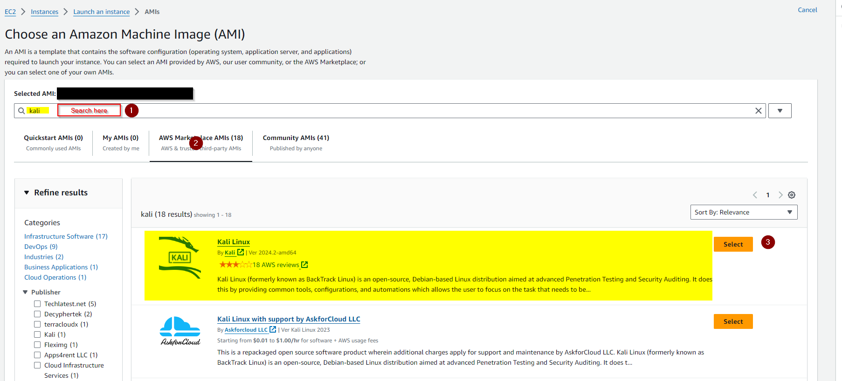Click page number 1 in pagination
The height and width of the screenshot is (381, 842).
[768, 195]
